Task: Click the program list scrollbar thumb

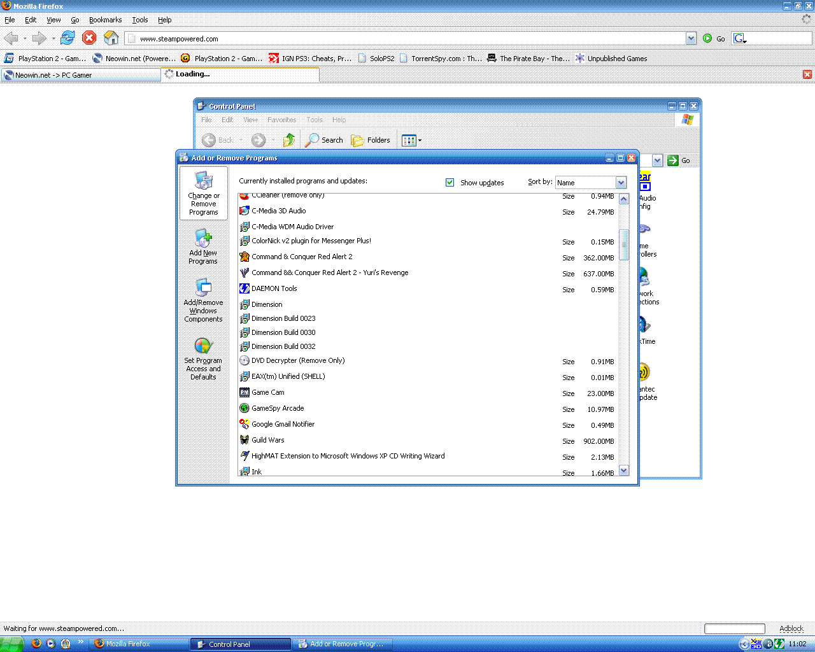Action: (624, 244)
